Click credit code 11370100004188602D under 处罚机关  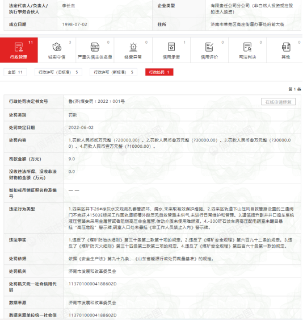pos(92,284)
